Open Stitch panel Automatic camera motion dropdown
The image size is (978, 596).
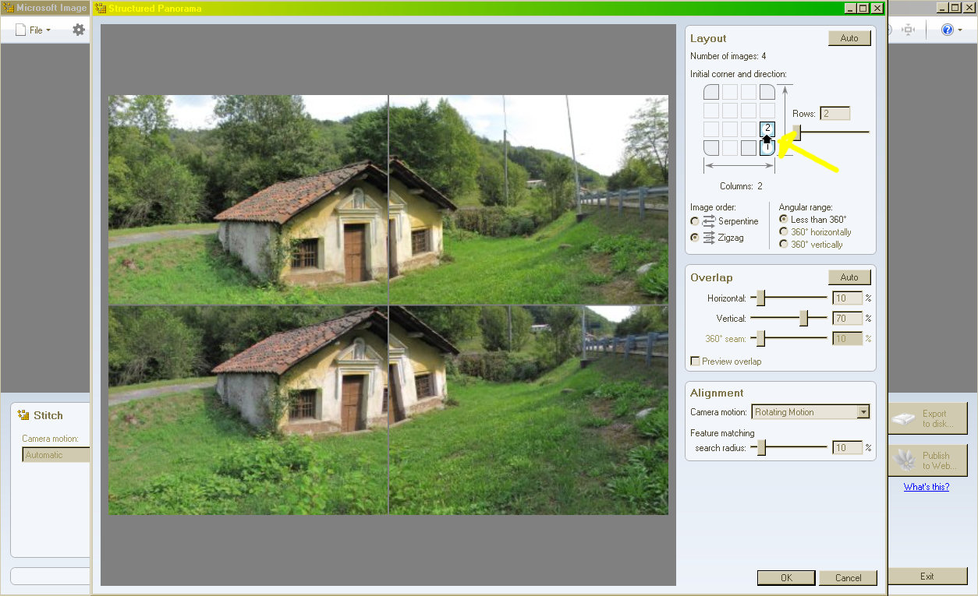(56, 455)
